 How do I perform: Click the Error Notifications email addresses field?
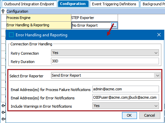point(126,97)
